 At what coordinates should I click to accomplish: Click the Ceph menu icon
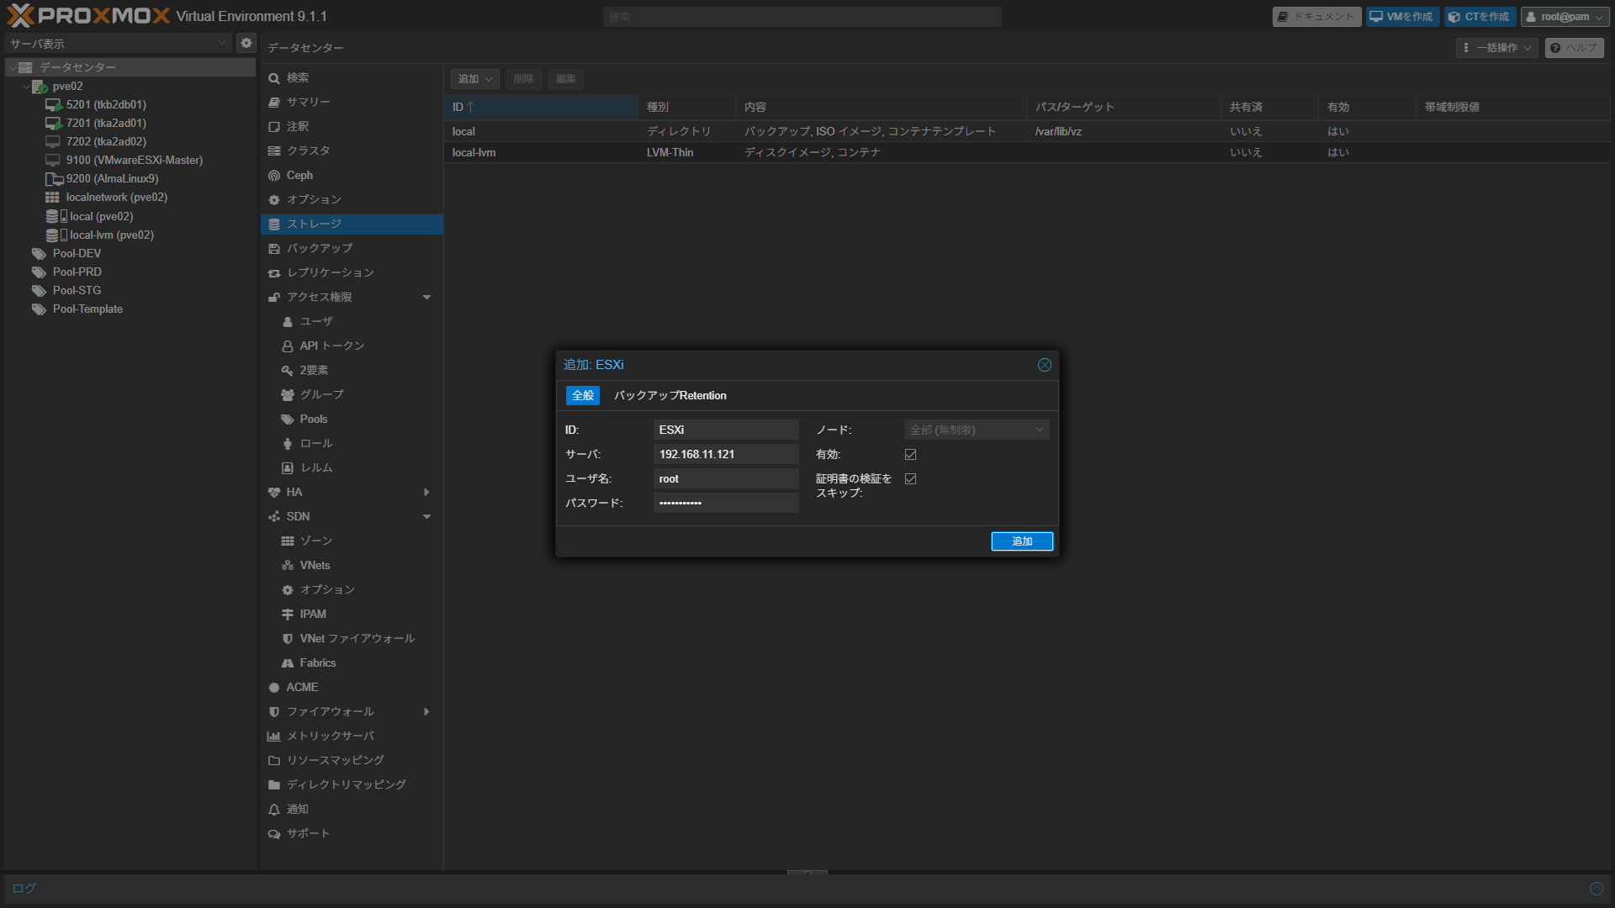pyautogui.click(x=274, y=176)
